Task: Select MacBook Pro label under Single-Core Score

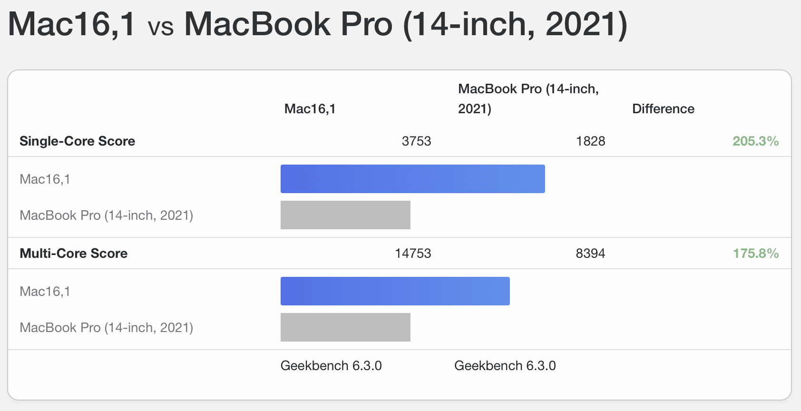Action: [106, 215]
